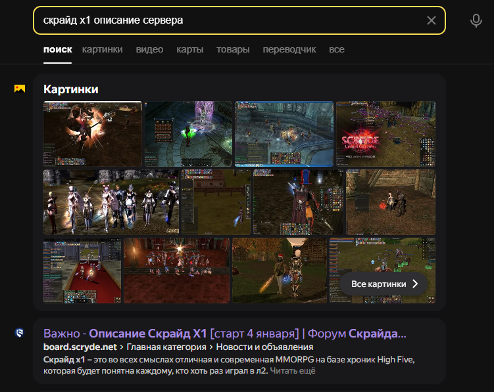Open the thumbnail showing a lineup of characters

[x=111, y=202]
